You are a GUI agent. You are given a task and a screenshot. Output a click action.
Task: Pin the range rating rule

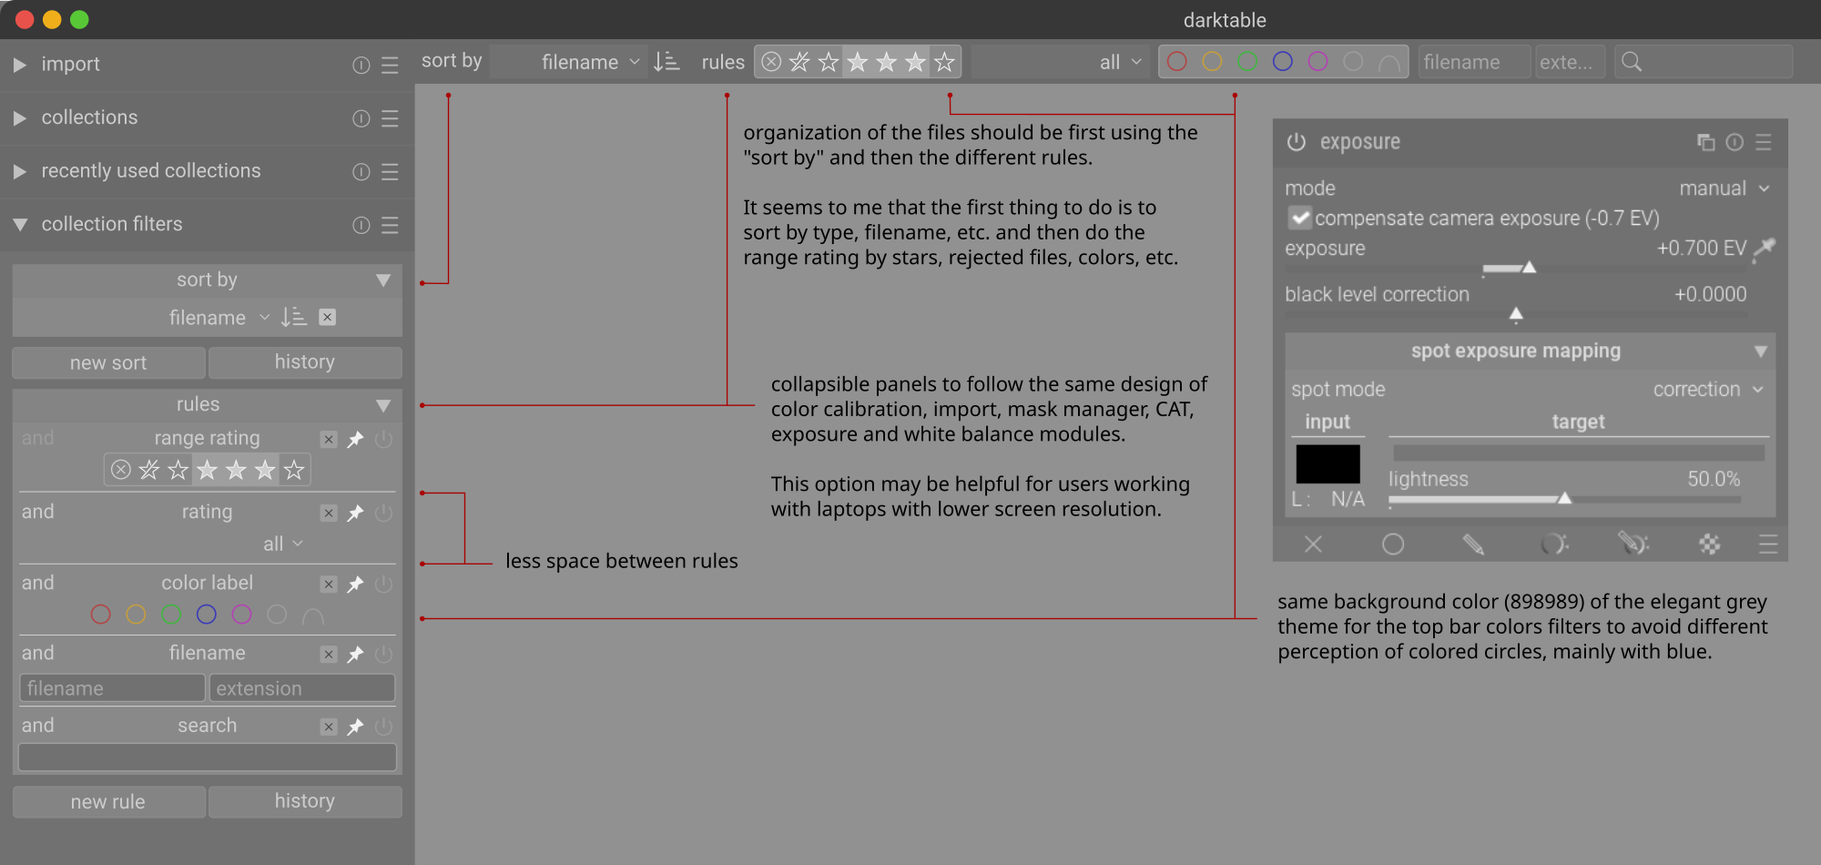tap(355, 440)
